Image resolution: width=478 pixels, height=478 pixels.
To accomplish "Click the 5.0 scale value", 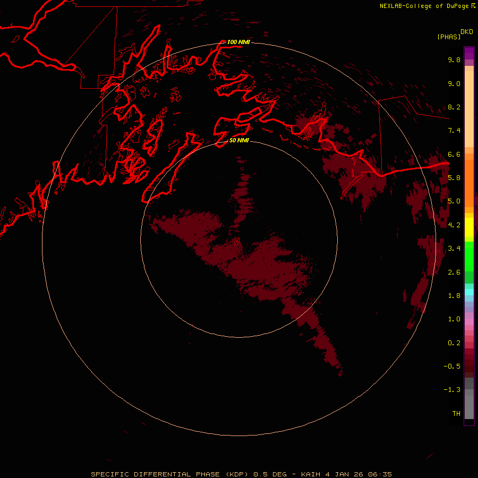I will [x=454, y=201].
